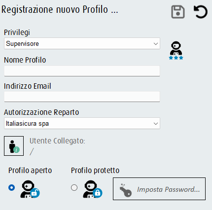The width and height of the screenshot is (212, 210).
Task: Click the Imposta Password... button
Action: pos(159,189)
